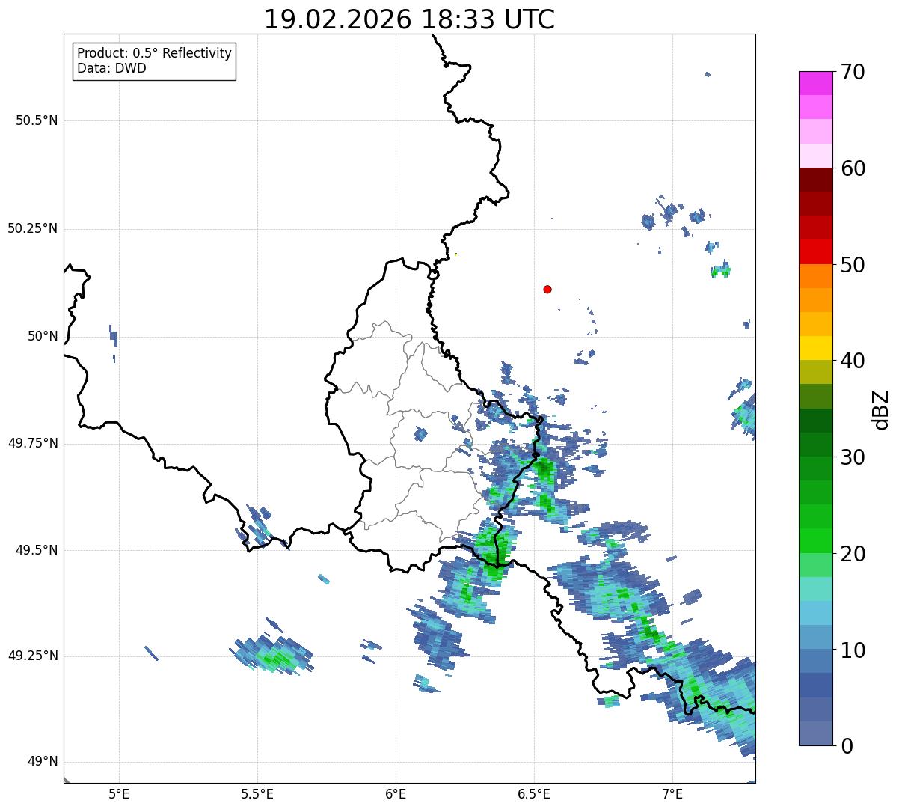The height and width of the screenshot is (809, 899).
Task: Click the latitude label "49.75°N"
Action: [32, 443]
